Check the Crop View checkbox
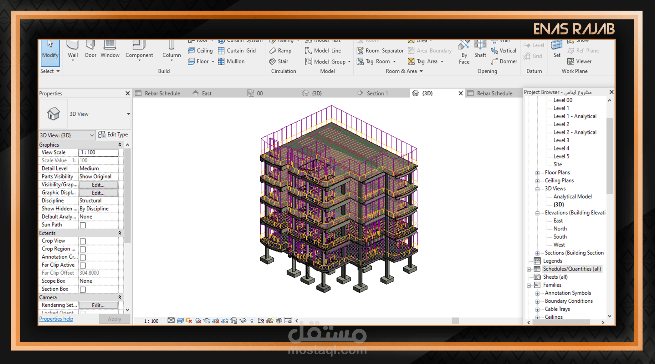The height and width of the screenshot is (364, 655). (x=83, y=241)
